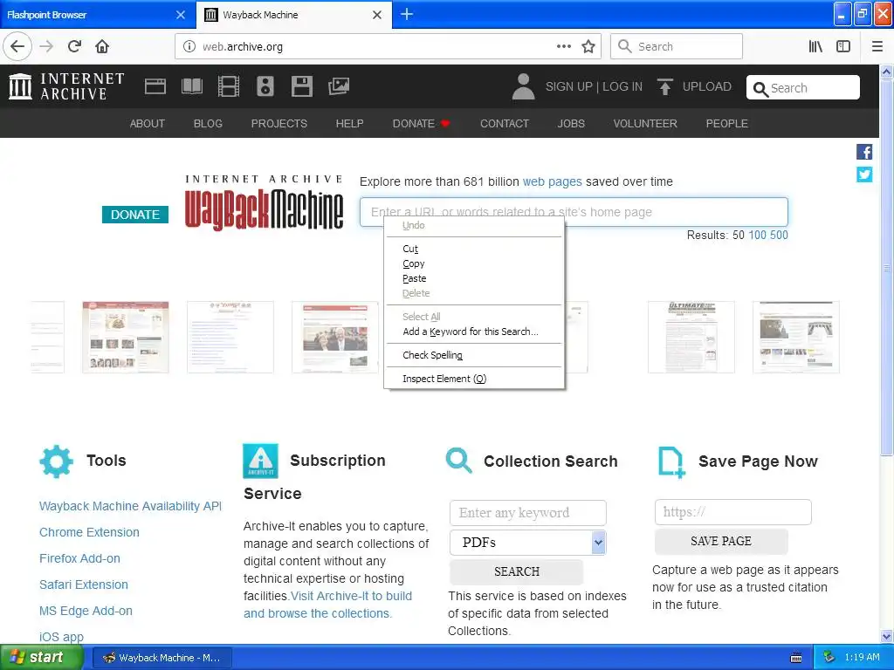The height and width of the screenshot is (670, 894).
Task: Click the Internet Archive logo
Action: click(x=66, y=86)
